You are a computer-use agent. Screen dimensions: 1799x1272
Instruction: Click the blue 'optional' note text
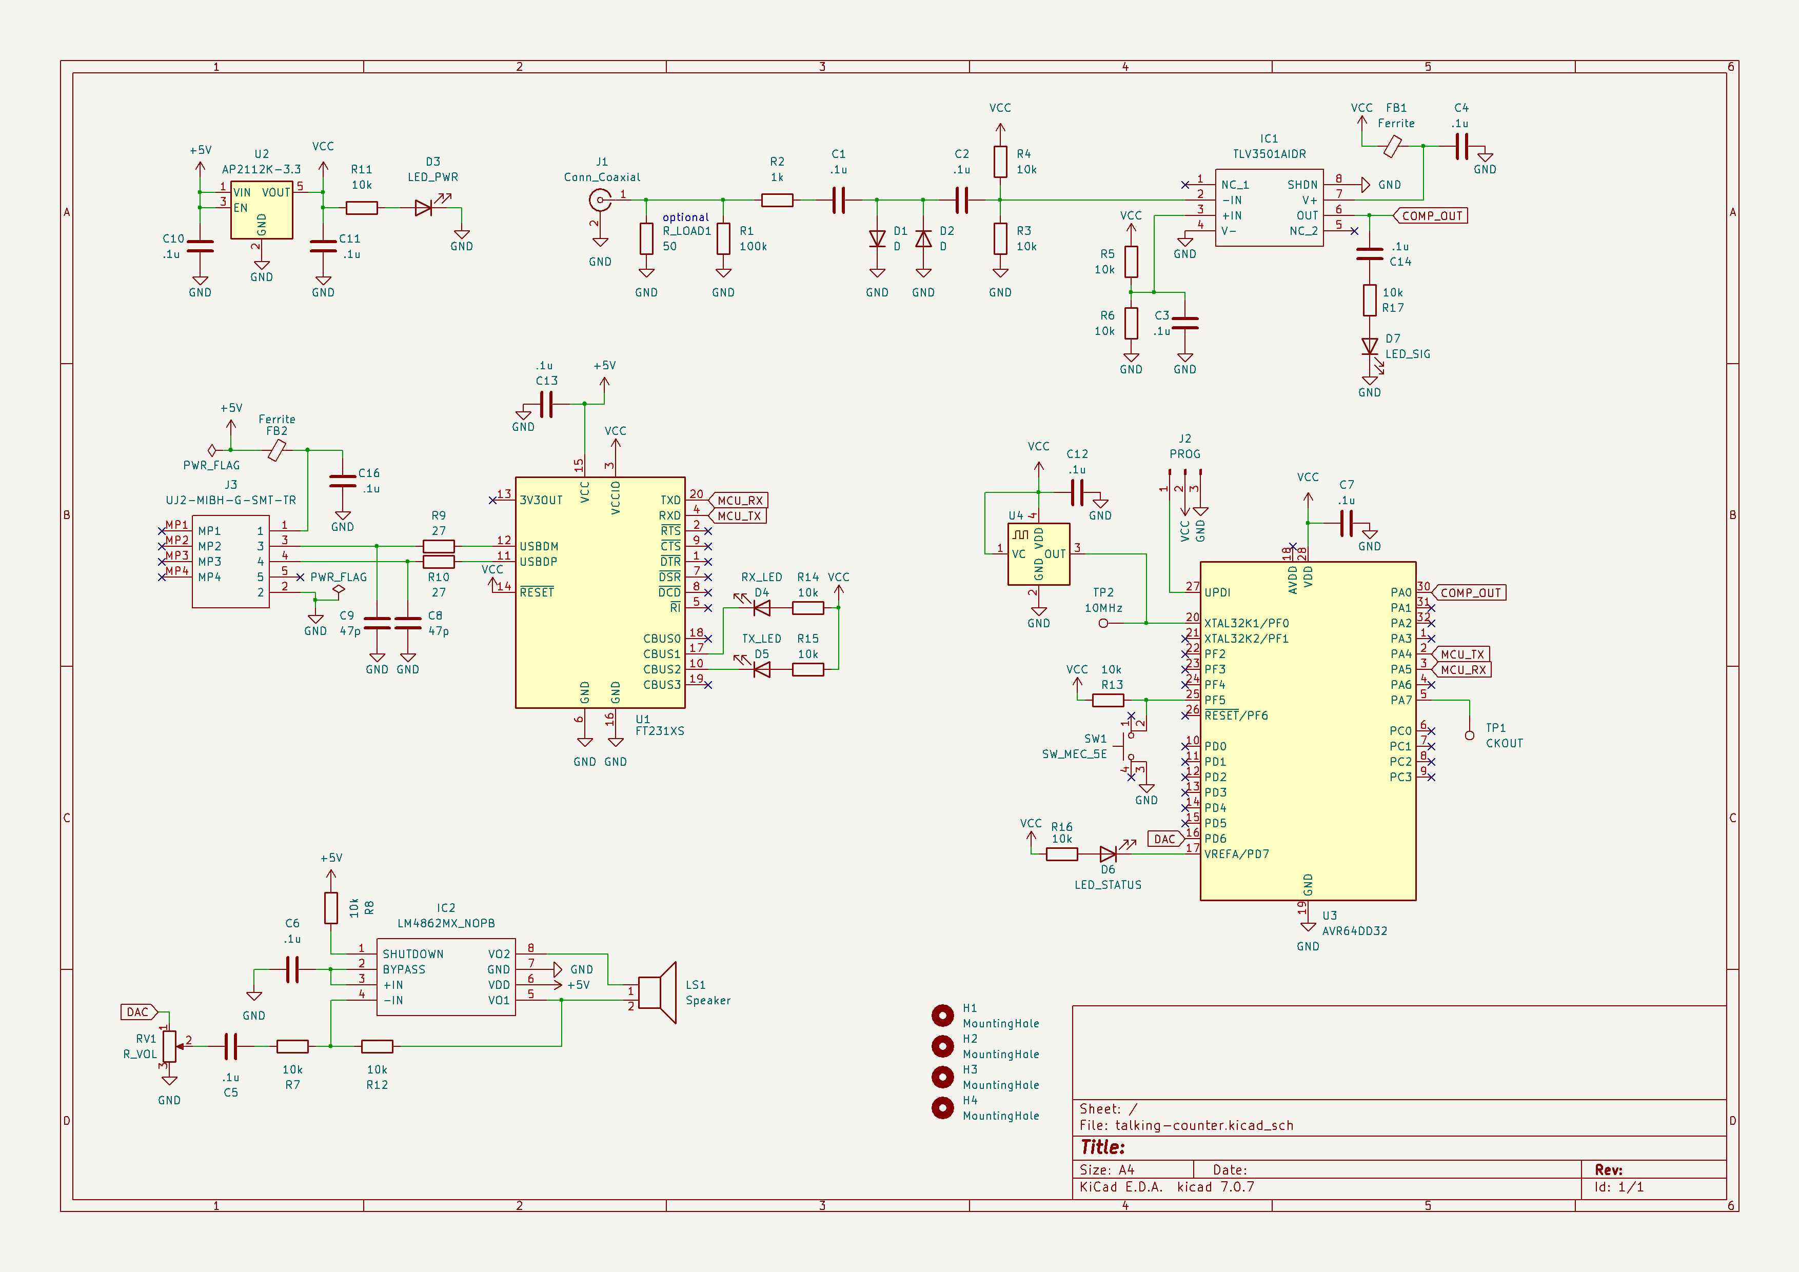(x=686, y=217)
